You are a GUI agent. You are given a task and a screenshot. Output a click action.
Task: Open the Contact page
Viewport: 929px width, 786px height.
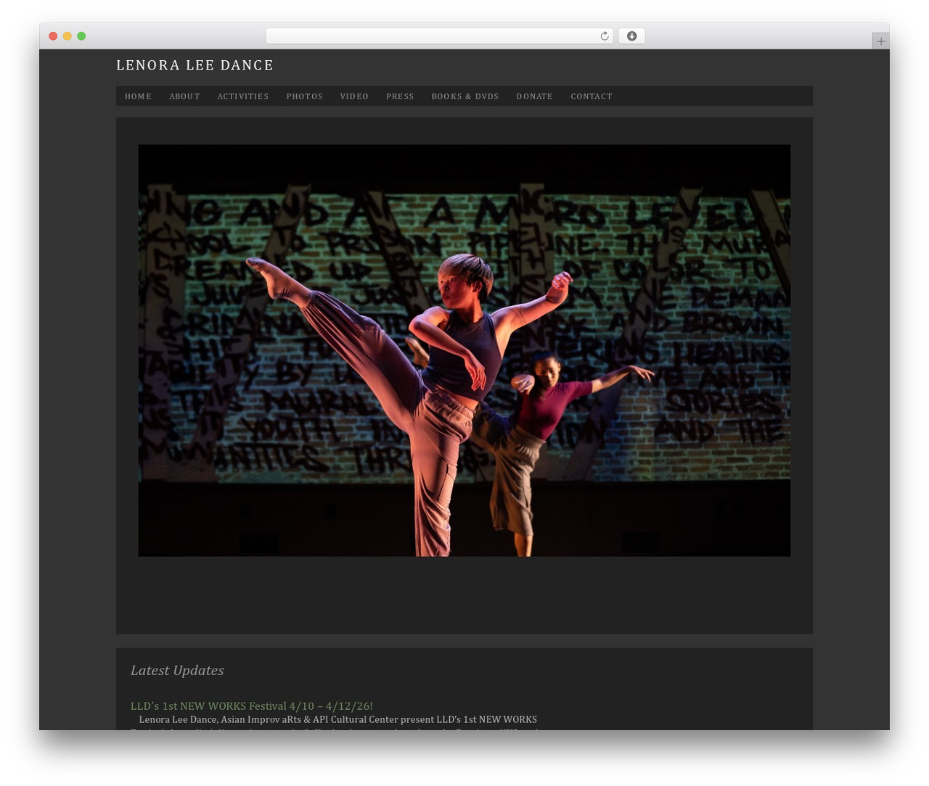click(x=592, y=96)
